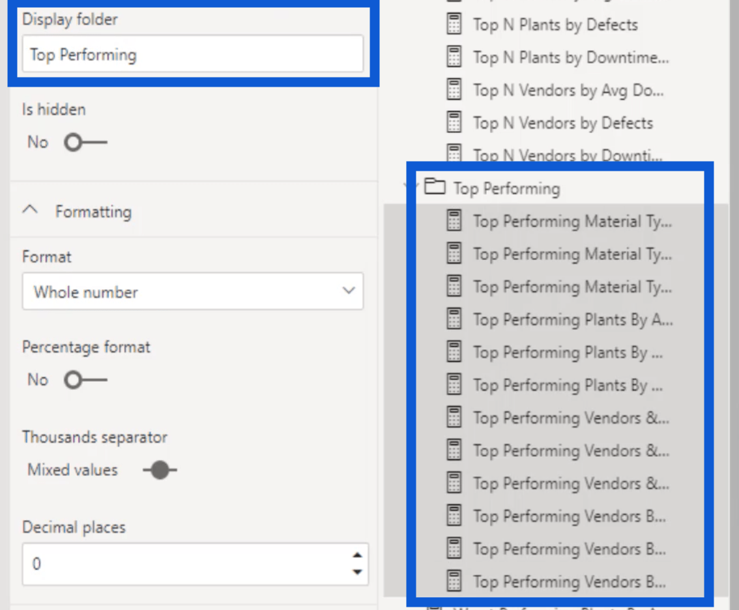The width and height of the screenshot is (739, 610).
Task: Increase Decimal places with the up arrow
Action: click(358, 555)
